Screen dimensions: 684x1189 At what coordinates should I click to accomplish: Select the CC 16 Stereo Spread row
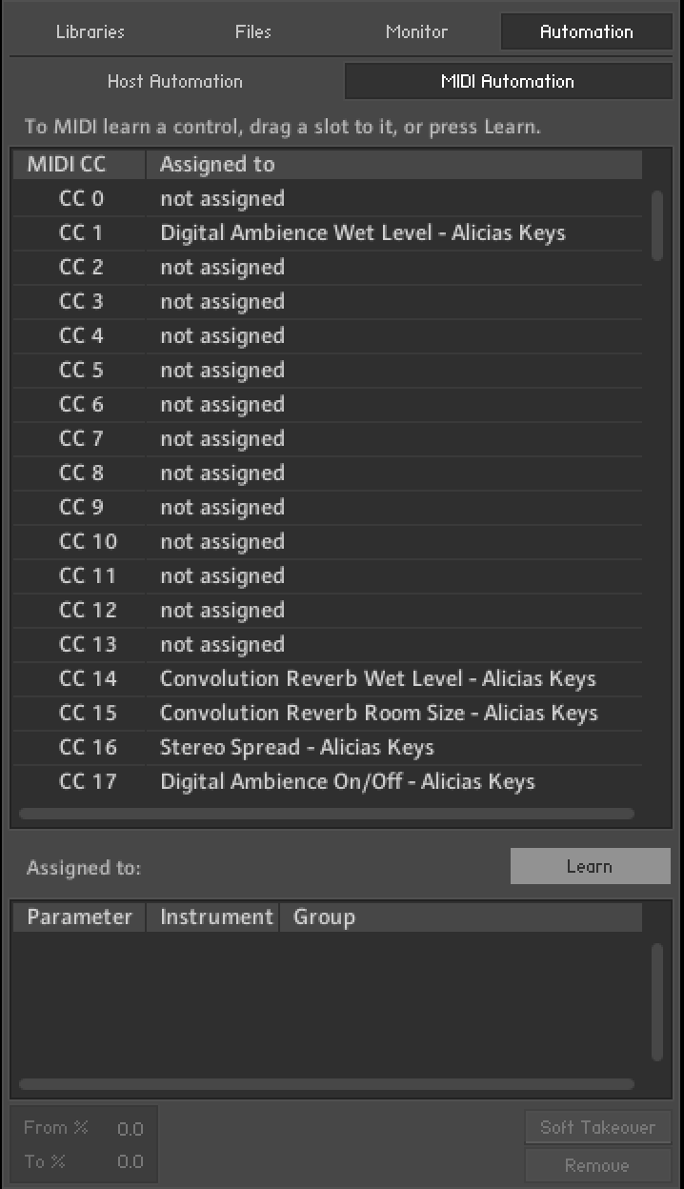point(296,747)
